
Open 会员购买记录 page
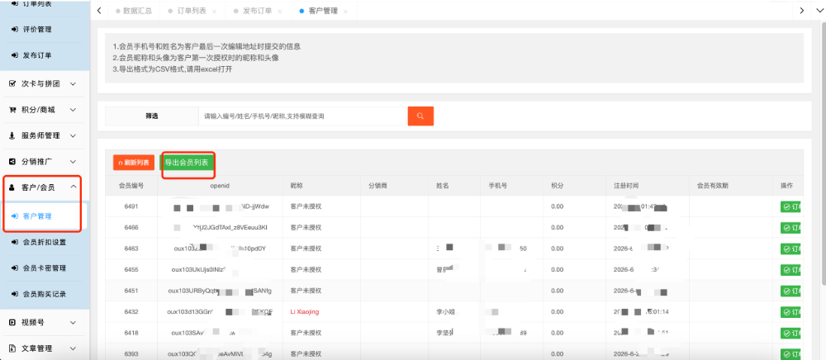45,294
